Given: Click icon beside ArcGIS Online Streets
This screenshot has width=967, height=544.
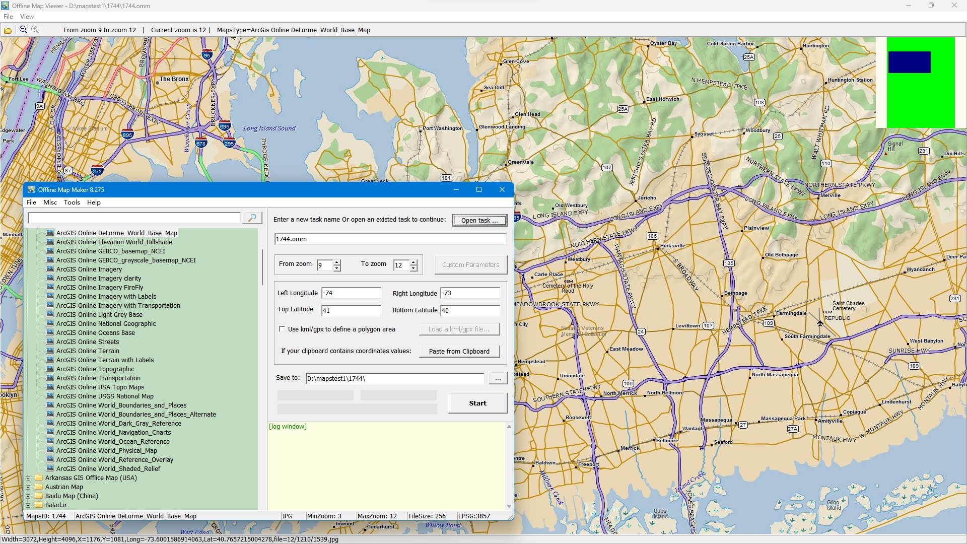Looking at the screenshot, I should [50, 342].
